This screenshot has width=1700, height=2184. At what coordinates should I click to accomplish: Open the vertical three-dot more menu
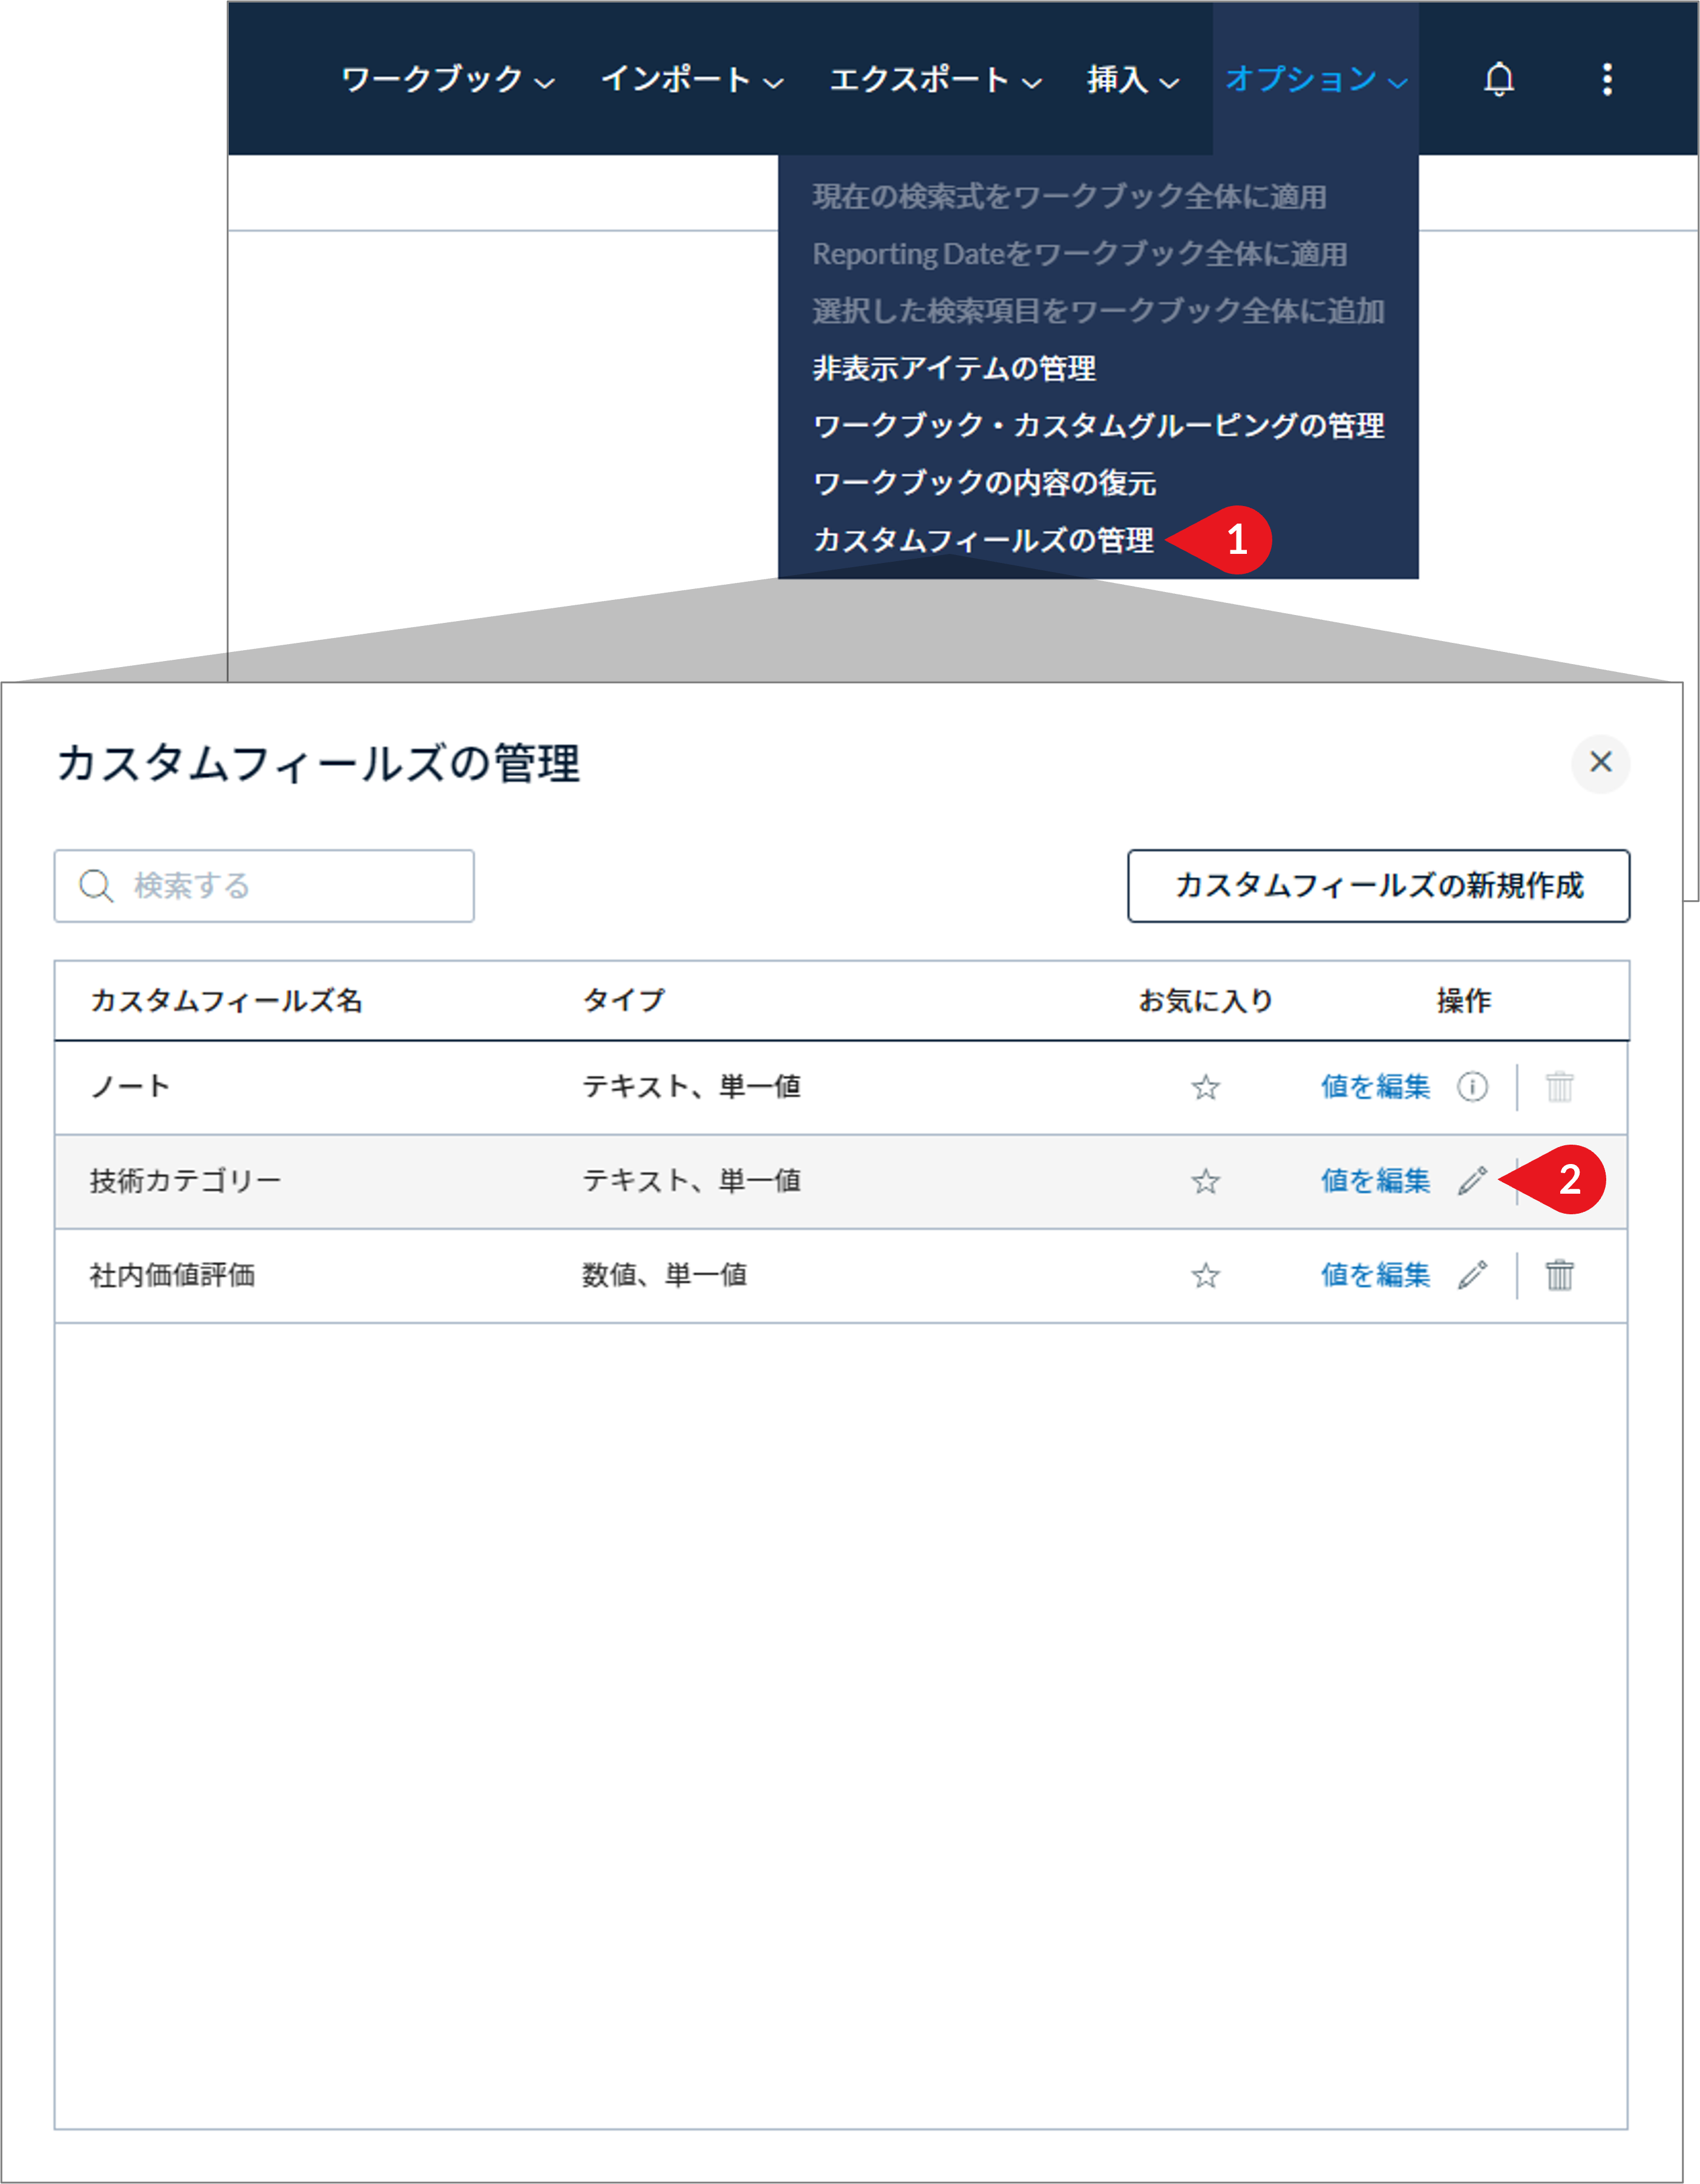tap(1607, 79)
